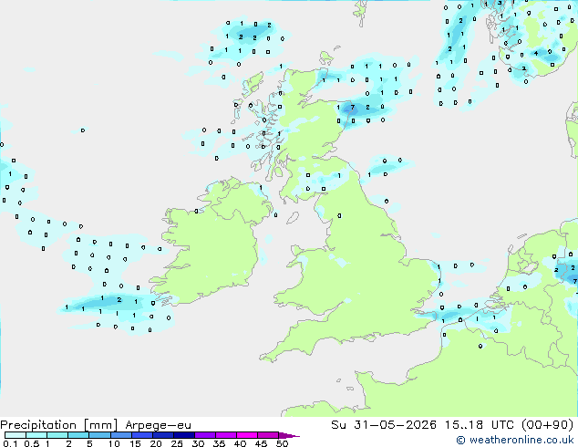
Task: Click the 'Arpege-eu' model name label
Action: [158, 425]
